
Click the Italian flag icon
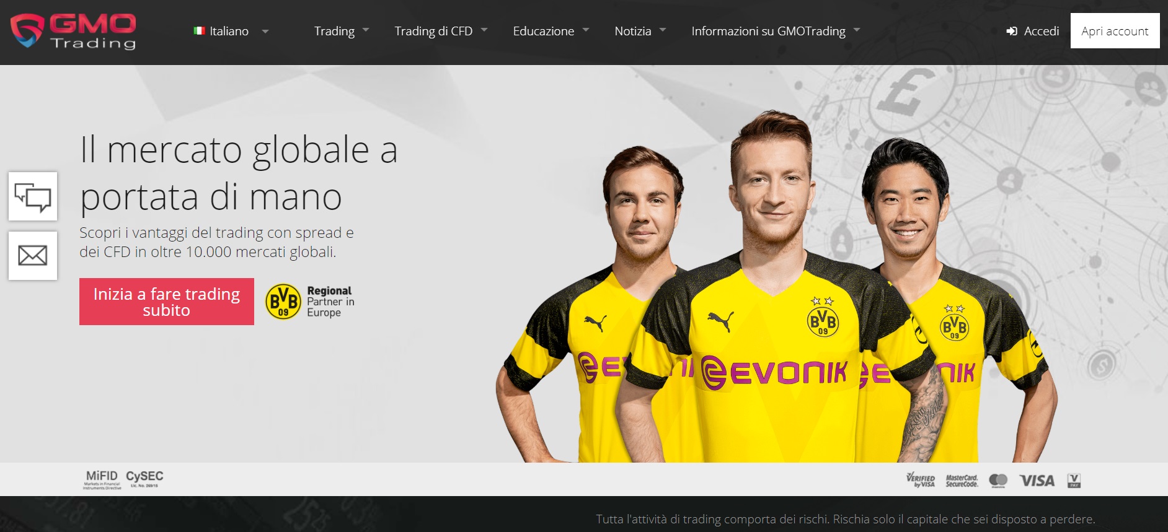tap(199, 31)
